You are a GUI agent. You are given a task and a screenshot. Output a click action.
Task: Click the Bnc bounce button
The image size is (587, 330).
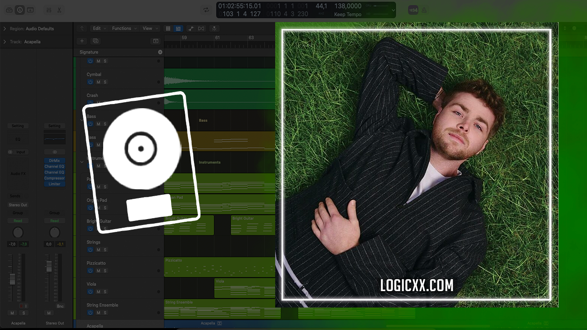click(60, 306)
